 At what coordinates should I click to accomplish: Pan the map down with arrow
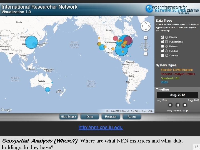[146, 29]
